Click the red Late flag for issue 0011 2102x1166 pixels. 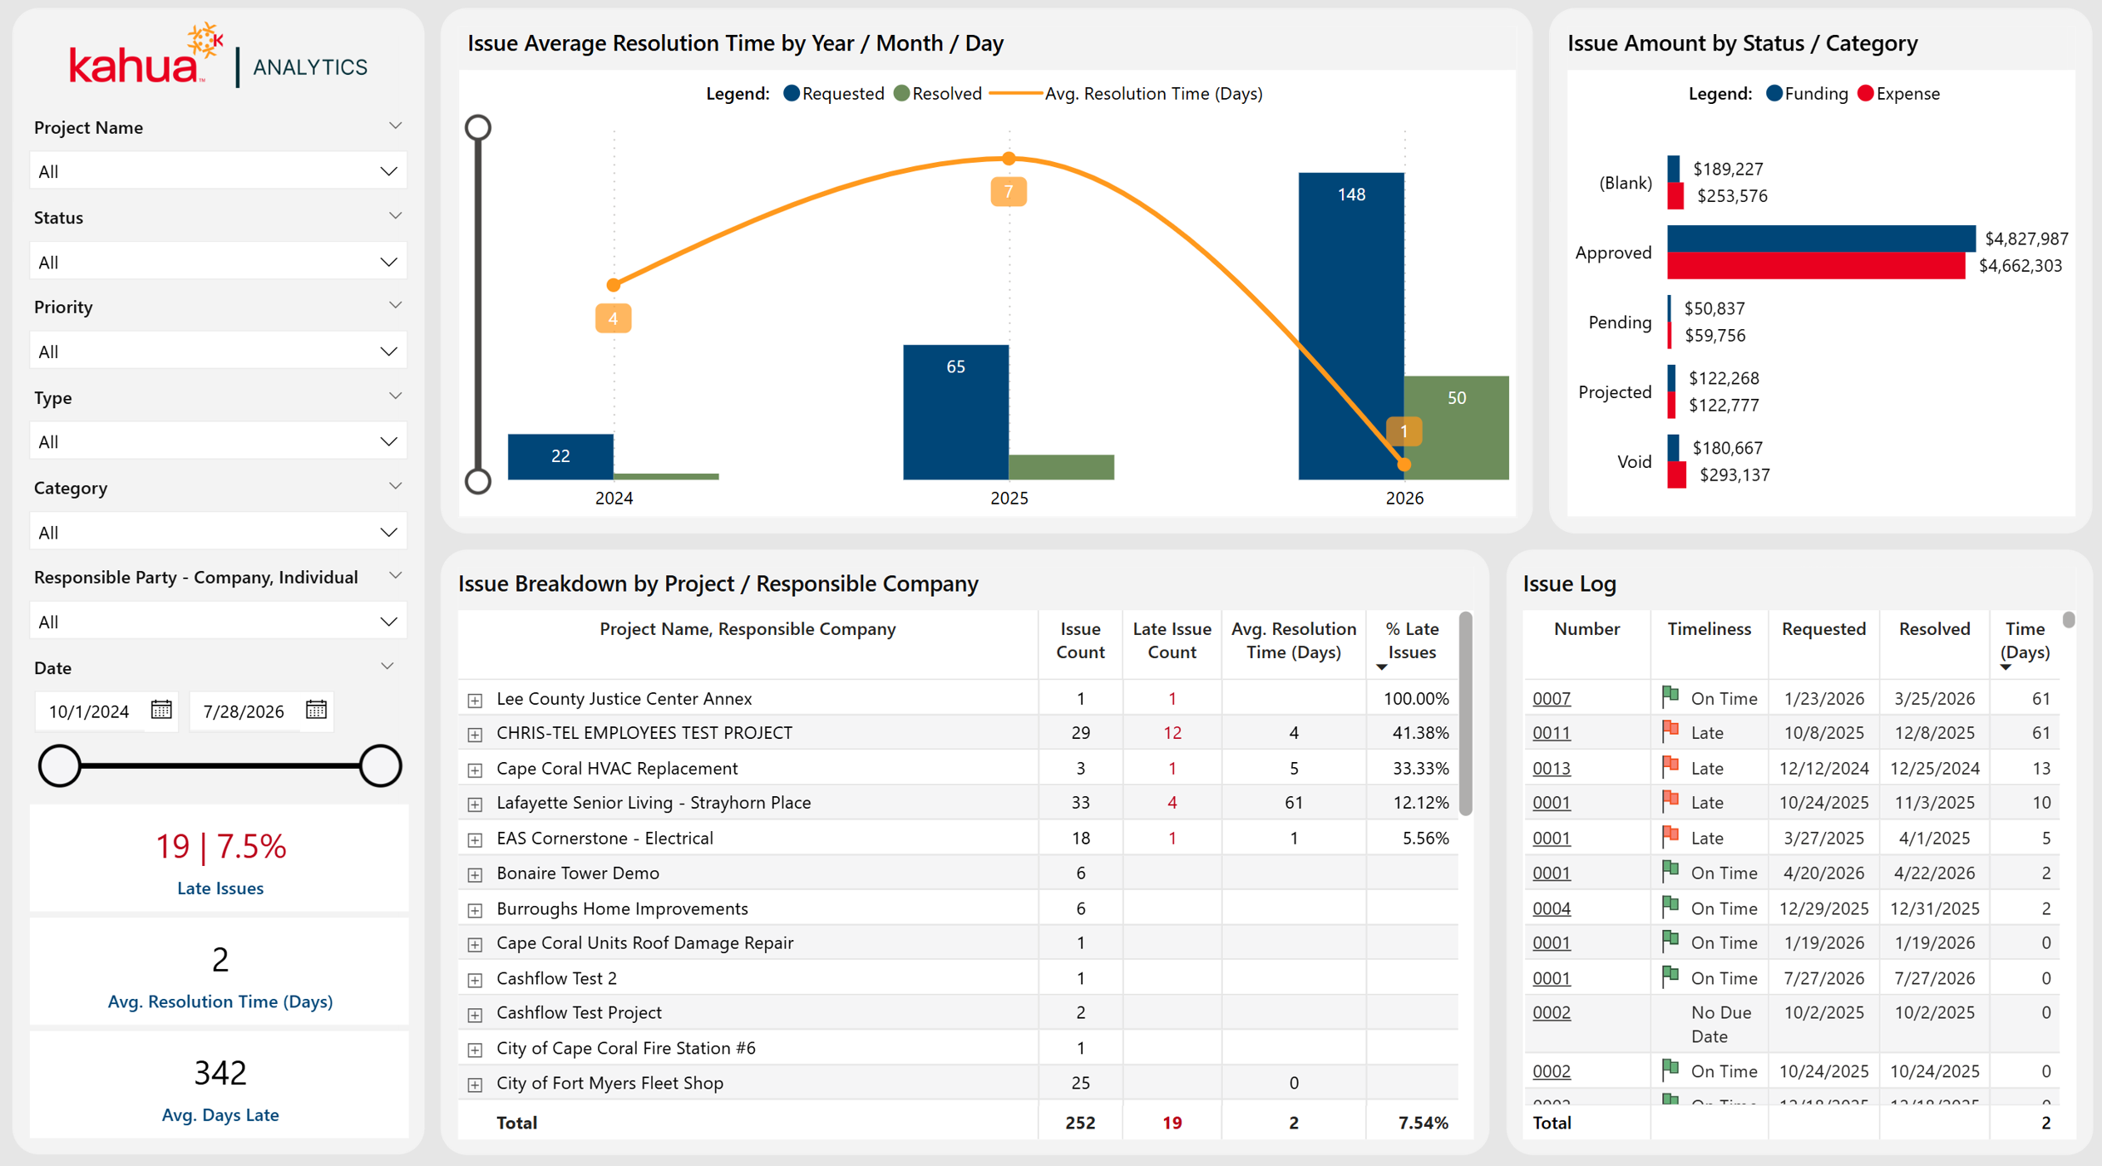(1670, 731)
